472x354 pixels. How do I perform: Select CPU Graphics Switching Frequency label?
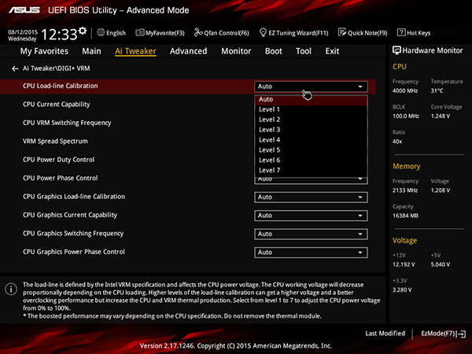click(73, 234)
